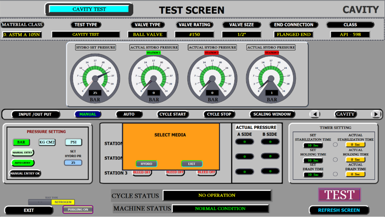Edit the set holding time field

pos(313,160)
